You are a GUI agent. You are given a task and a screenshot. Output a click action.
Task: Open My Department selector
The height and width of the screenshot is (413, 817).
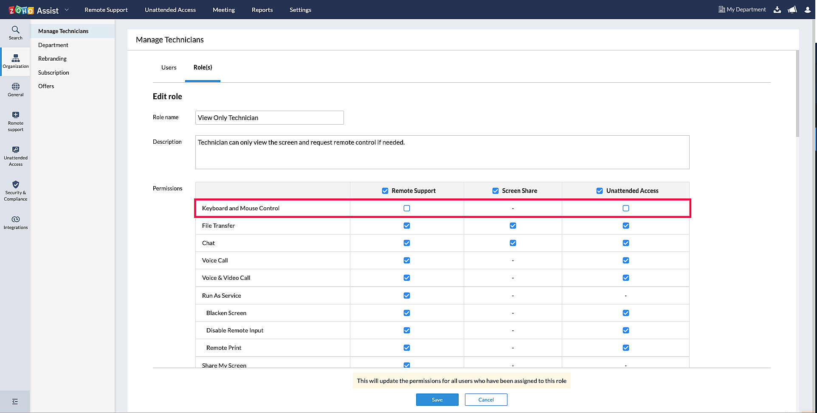pyautogui.click(x=742, y=10)
